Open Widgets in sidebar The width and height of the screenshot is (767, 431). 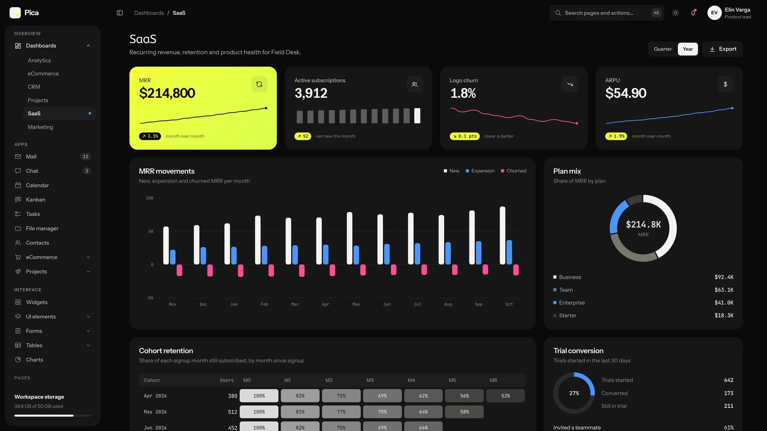pos(53,302)
